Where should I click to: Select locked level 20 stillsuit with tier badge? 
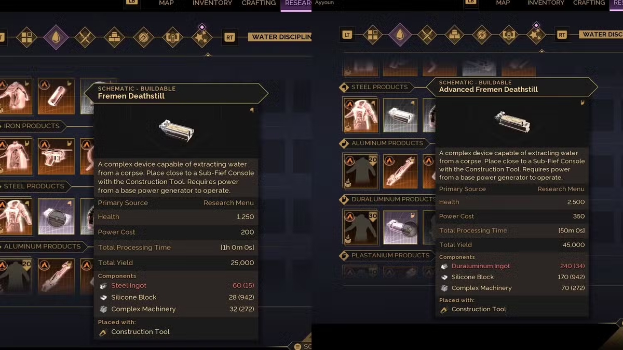pyautogui.click(x=361, y=170)
